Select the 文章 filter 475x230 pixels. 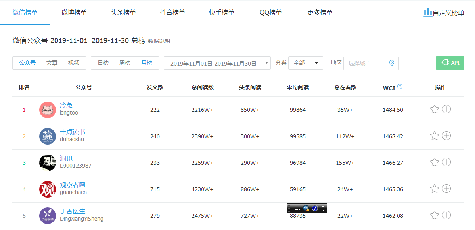(x=52, y=63)
